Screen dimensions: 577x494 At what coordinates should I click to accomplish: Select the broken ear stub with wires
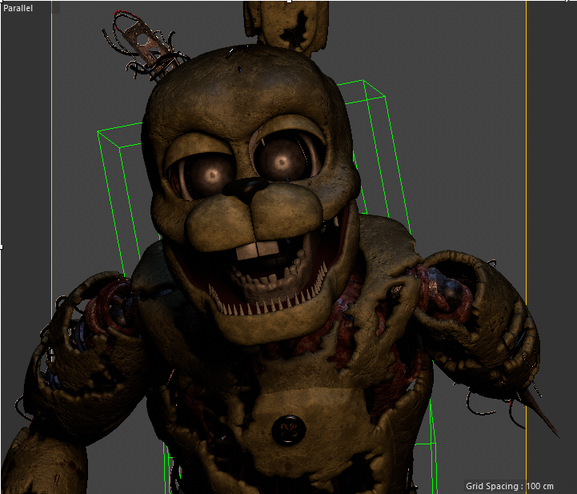(146, 46)
